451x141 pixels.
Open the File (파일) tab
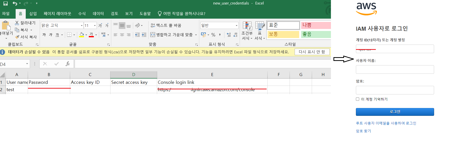coord(6,14)
